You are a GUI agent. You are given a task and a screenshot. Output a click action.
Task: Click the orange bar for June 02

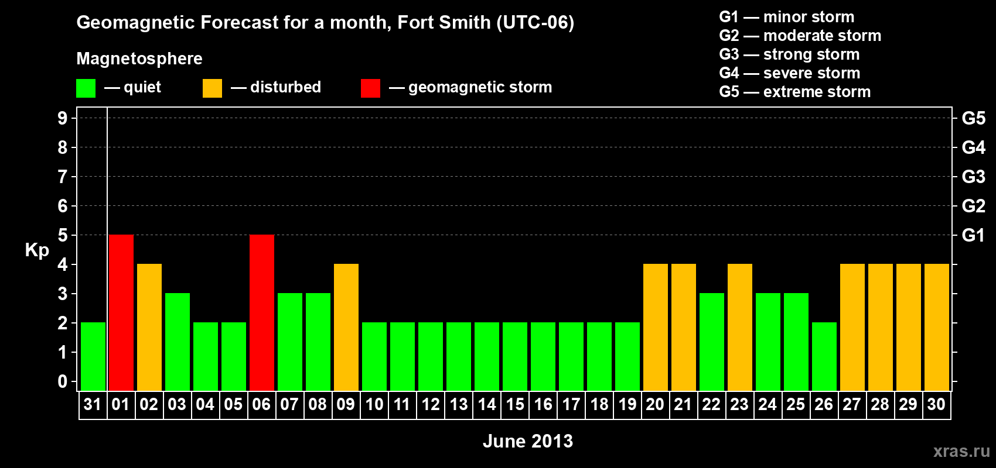tap(149, 327)
